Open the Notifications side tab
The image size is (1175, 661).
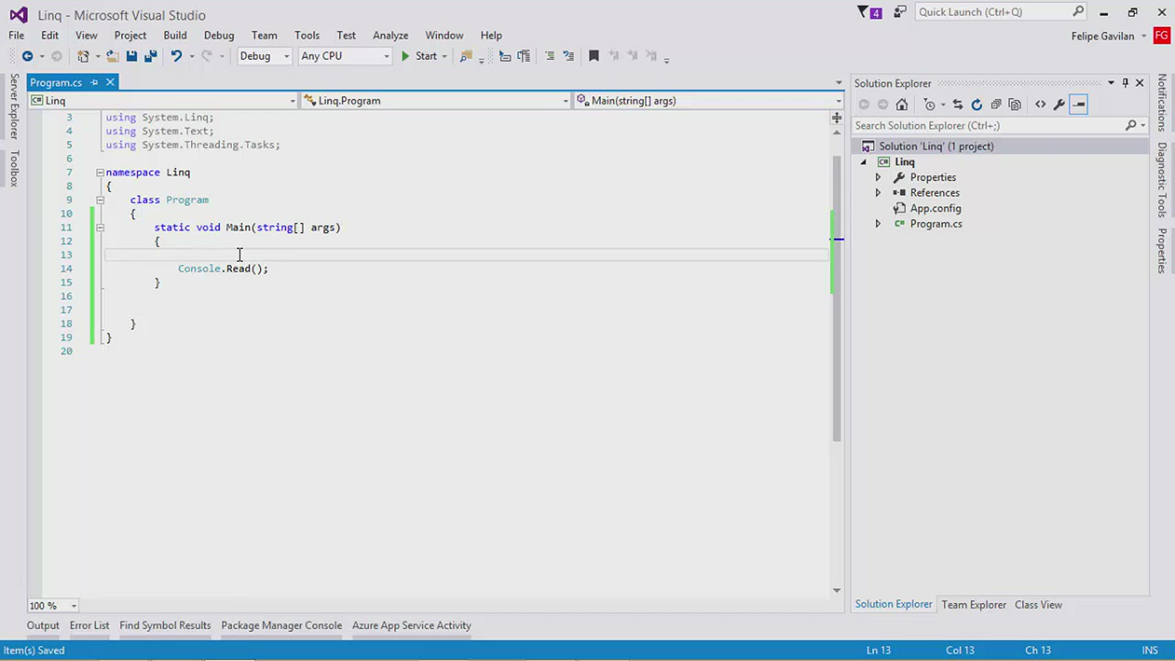pos(1161,103)
